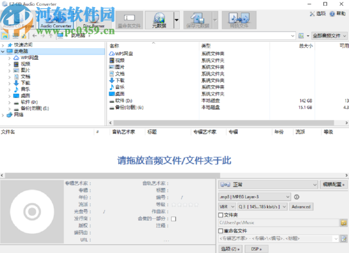Sort file list by 类型 column
Viewport: 349px width, 253px height.
point(206,46)
